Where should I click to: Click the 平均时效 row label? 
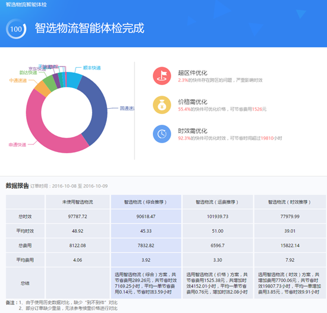(25, 231)
